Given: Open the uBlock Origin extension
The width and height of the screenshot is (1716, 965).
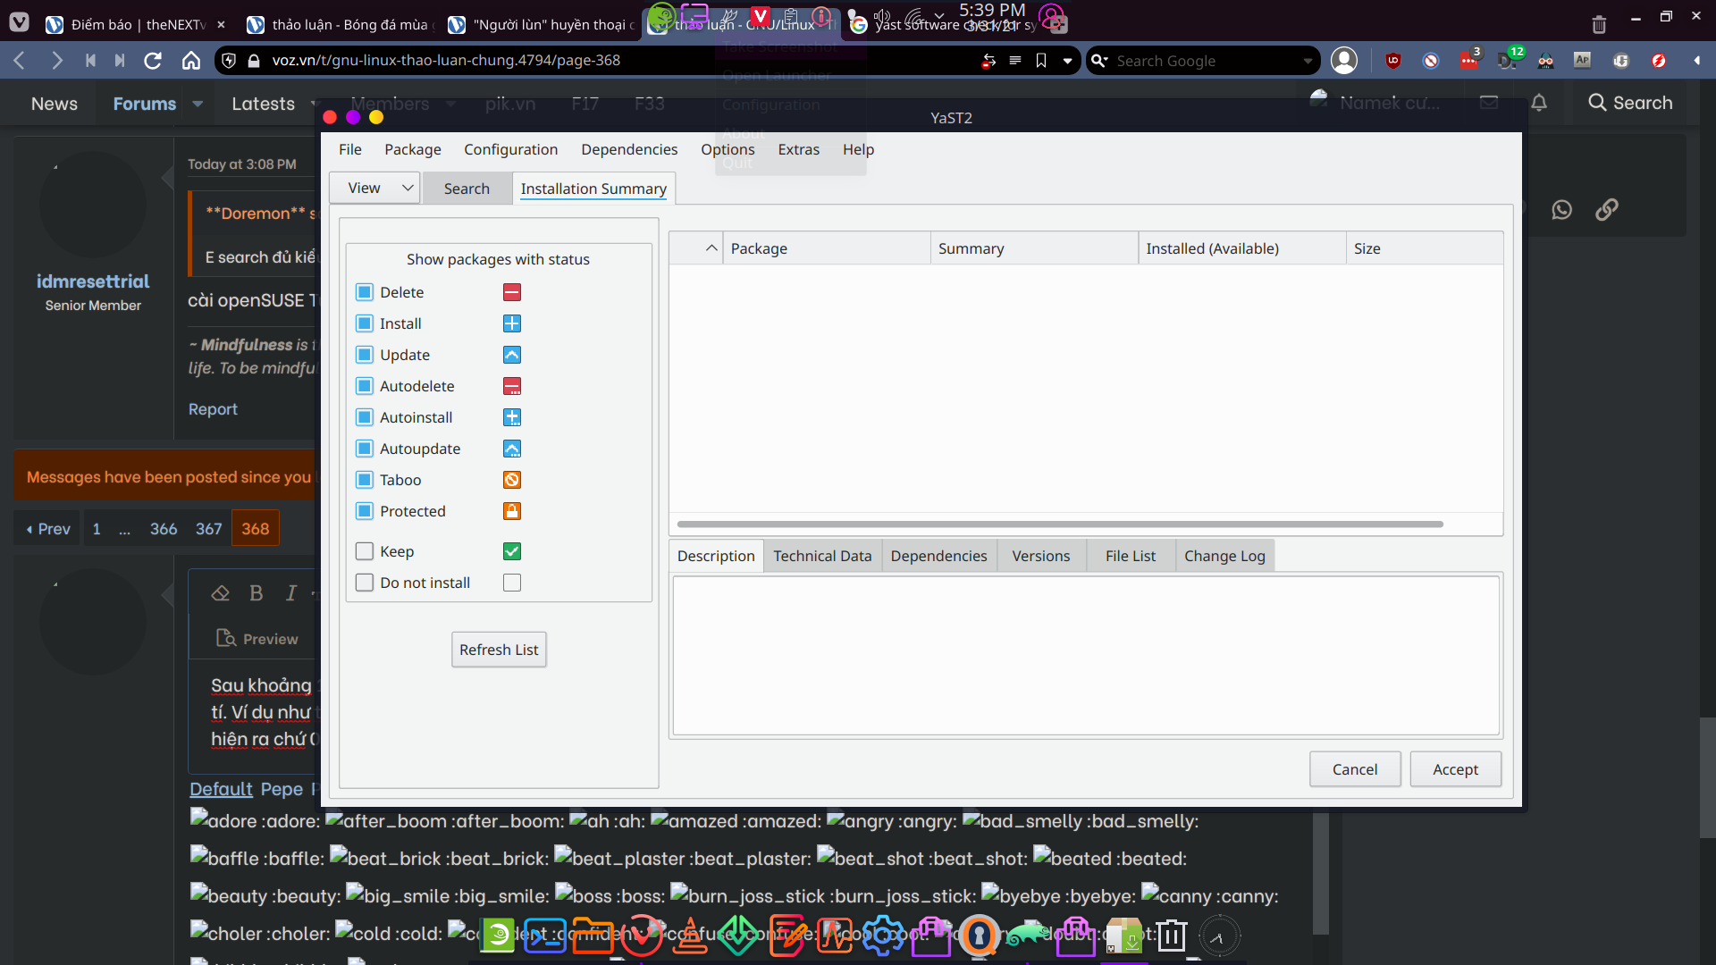Looking at the screenshot, I should click(1393, 61).
